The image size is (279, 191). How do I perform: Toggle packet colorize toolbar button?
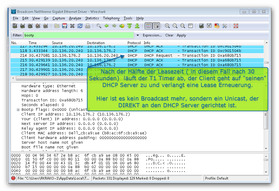click(149, 26)
